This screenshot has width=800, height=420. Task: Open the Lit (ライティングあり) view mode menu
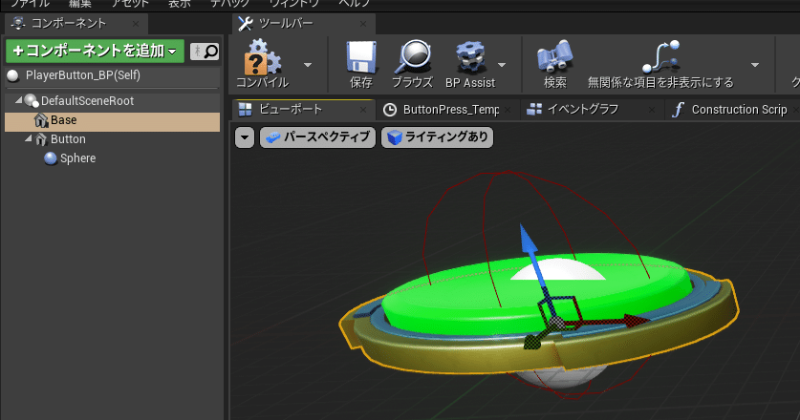pyautogui.click(x=437, y=137)
